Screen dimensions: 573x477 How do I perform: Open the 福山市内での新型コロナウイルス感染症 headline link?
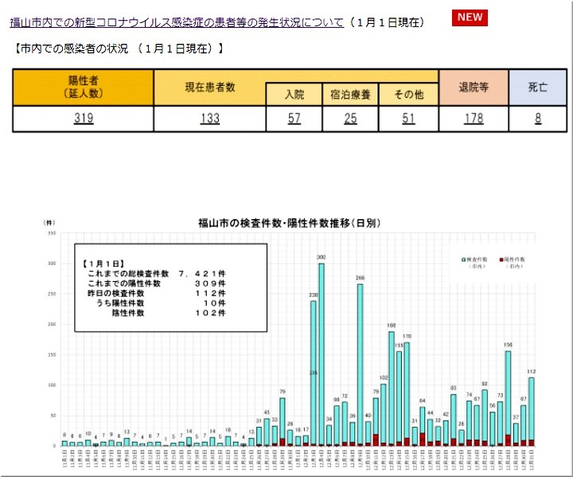pos(177,22)
